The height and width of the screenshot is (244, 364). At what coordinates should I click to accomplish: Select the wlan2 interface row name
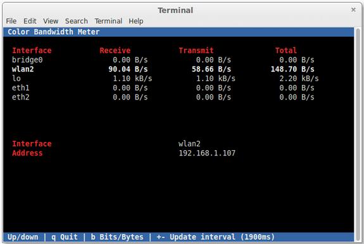[23, 69]
